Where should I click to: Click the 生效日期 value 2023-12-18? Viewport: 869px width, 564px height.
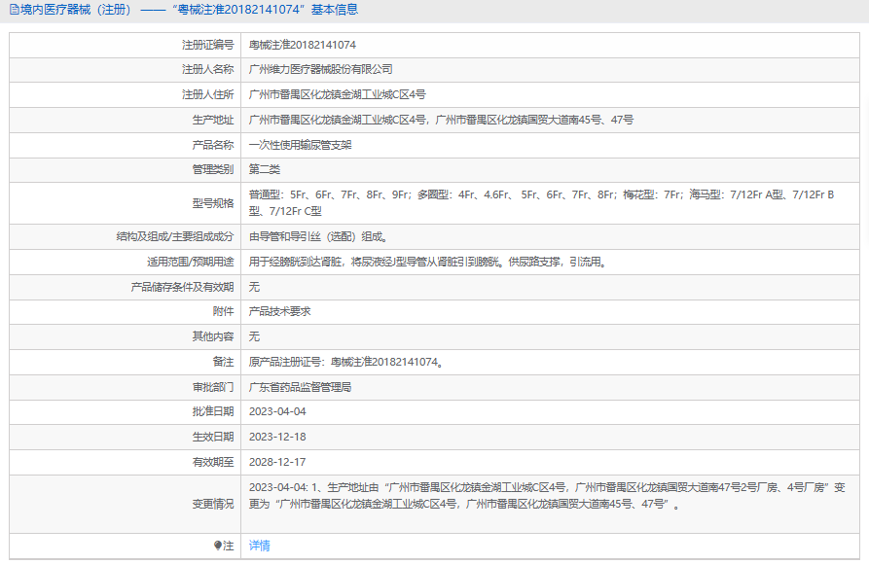(x=277, y=437)
